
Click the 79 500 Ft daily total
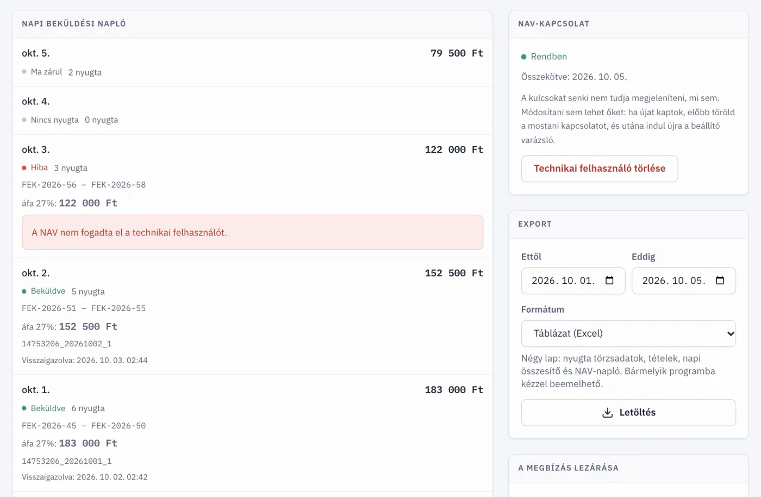[x=457, y=53]
